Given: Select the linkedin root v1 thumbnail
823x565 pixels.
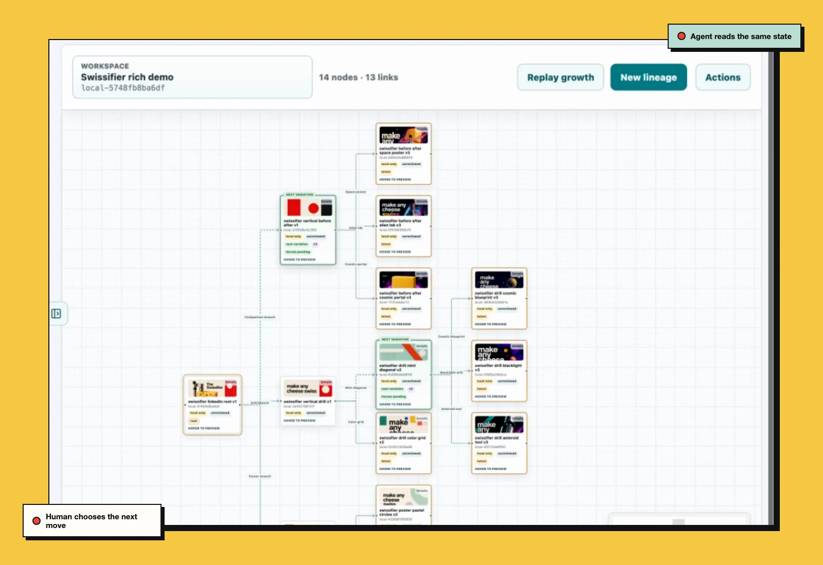Looking at the screenshot, I should [212, 388].
